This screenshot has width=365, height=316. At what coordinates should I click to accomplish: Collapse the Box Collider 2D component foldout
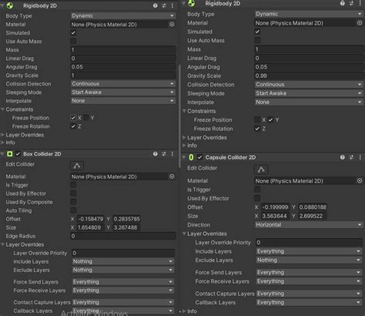[x=2, y=154]
